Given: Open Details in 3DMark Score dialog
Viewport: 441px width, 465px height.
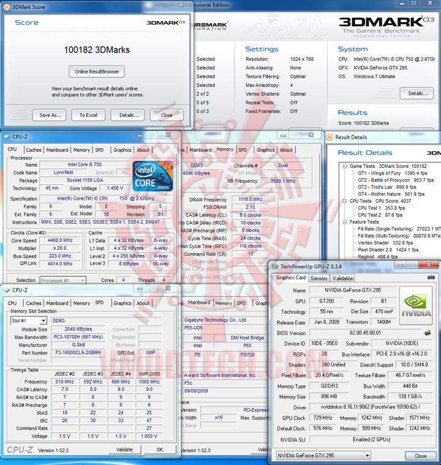Looking at the screenshot, I should coord(127,115).
